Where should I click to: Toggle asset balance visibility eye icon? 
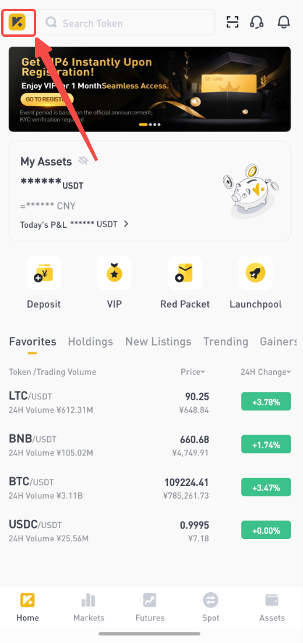[x=83, y=161]
